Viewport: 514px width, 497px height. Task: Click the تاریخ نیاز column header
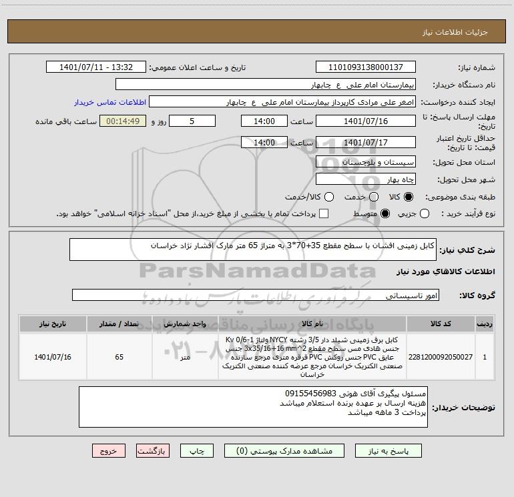tap(53, 324)
